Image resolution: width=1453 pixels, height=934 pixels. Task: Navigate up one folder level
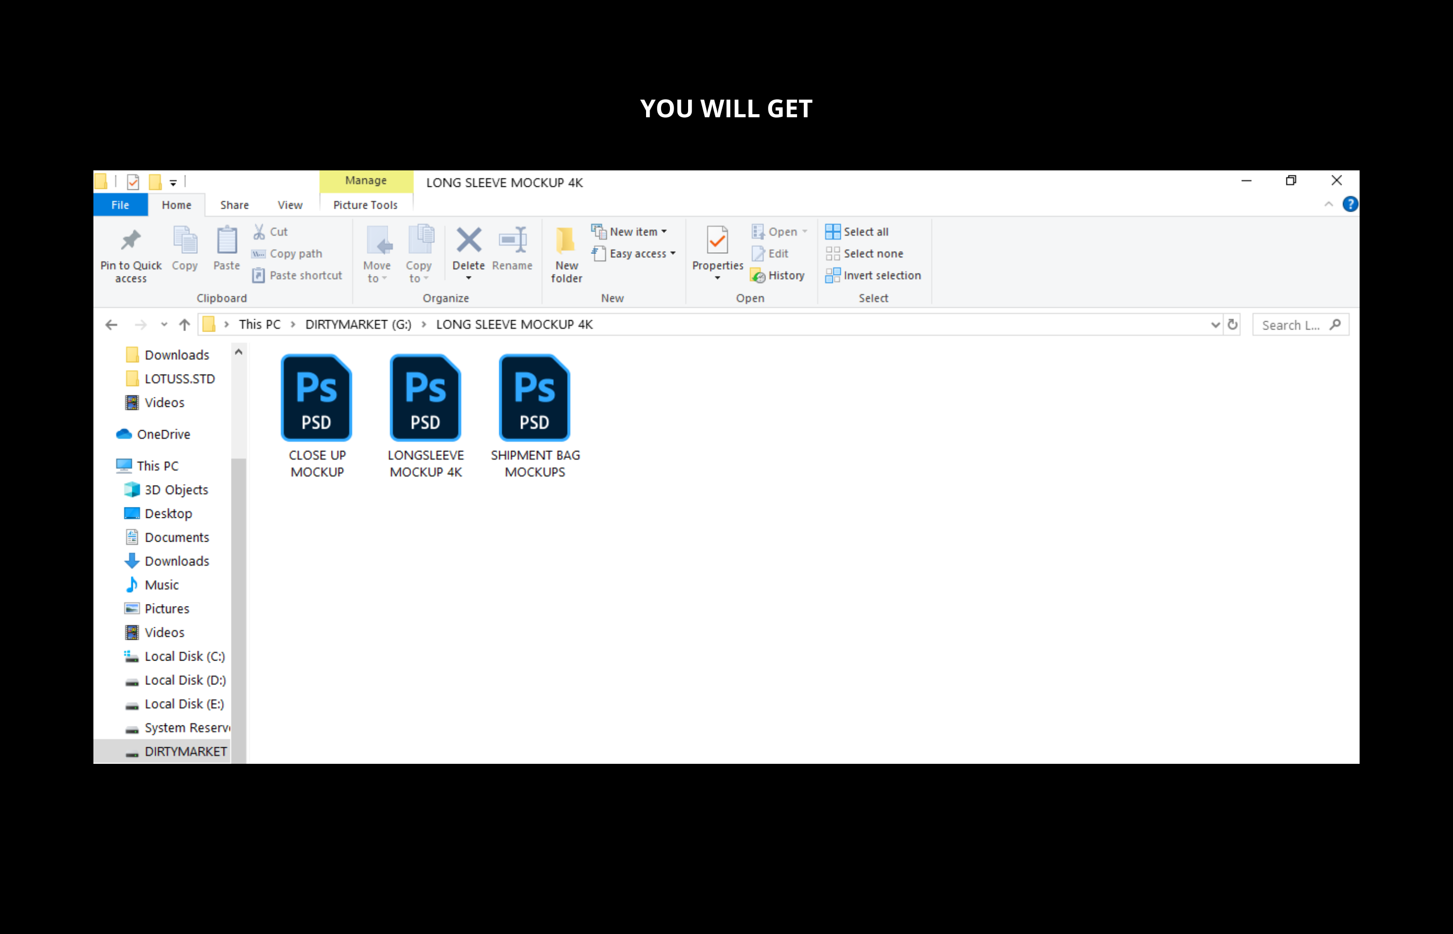[184, 324]
